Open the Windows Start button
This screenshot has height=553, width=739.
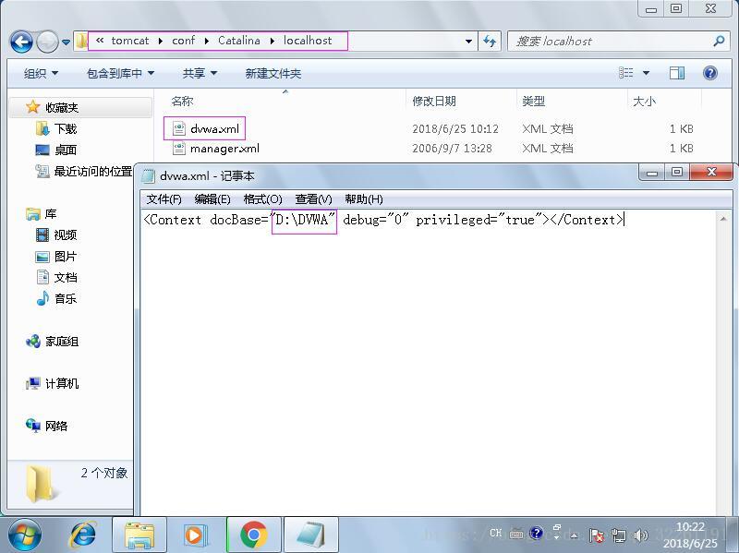(25, 535)
